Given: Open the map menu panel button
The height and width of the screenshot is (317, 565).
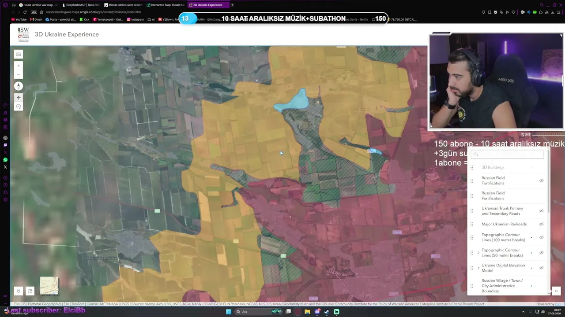Looking at the screenshot, I should 19,54.
